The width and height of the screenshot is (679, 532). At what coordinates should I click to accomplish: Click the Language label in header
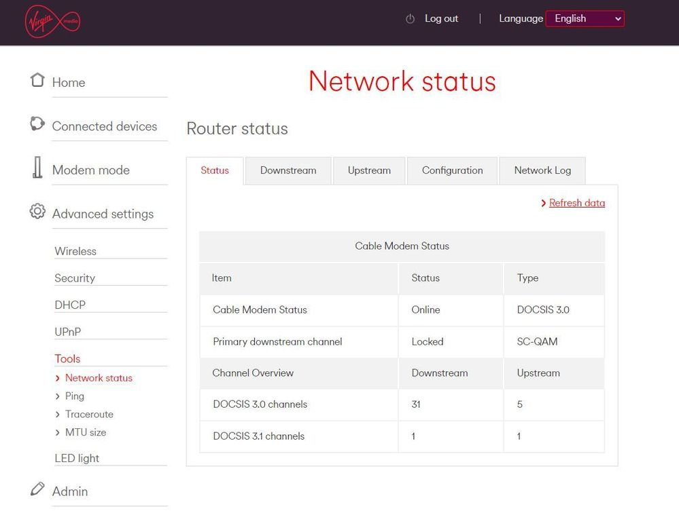[x=521, y=18]
